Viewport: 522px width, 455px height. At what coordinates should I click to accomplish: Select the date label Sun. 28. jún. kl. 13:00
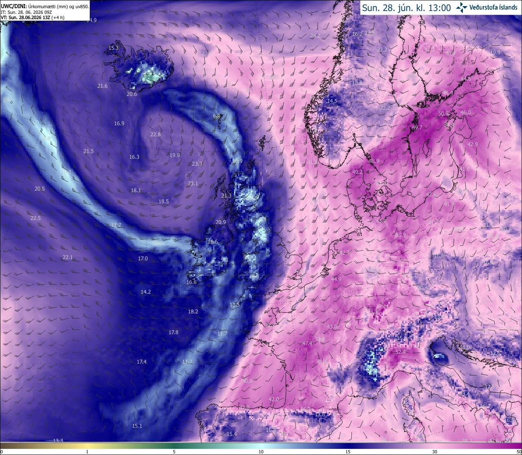click(407, 8)
